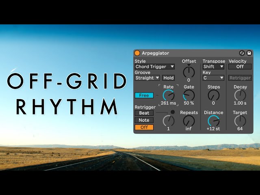The width and height of the screenshot is (260, 195).
Task: Click the Gate value 50 %
Action: point(188,103)
